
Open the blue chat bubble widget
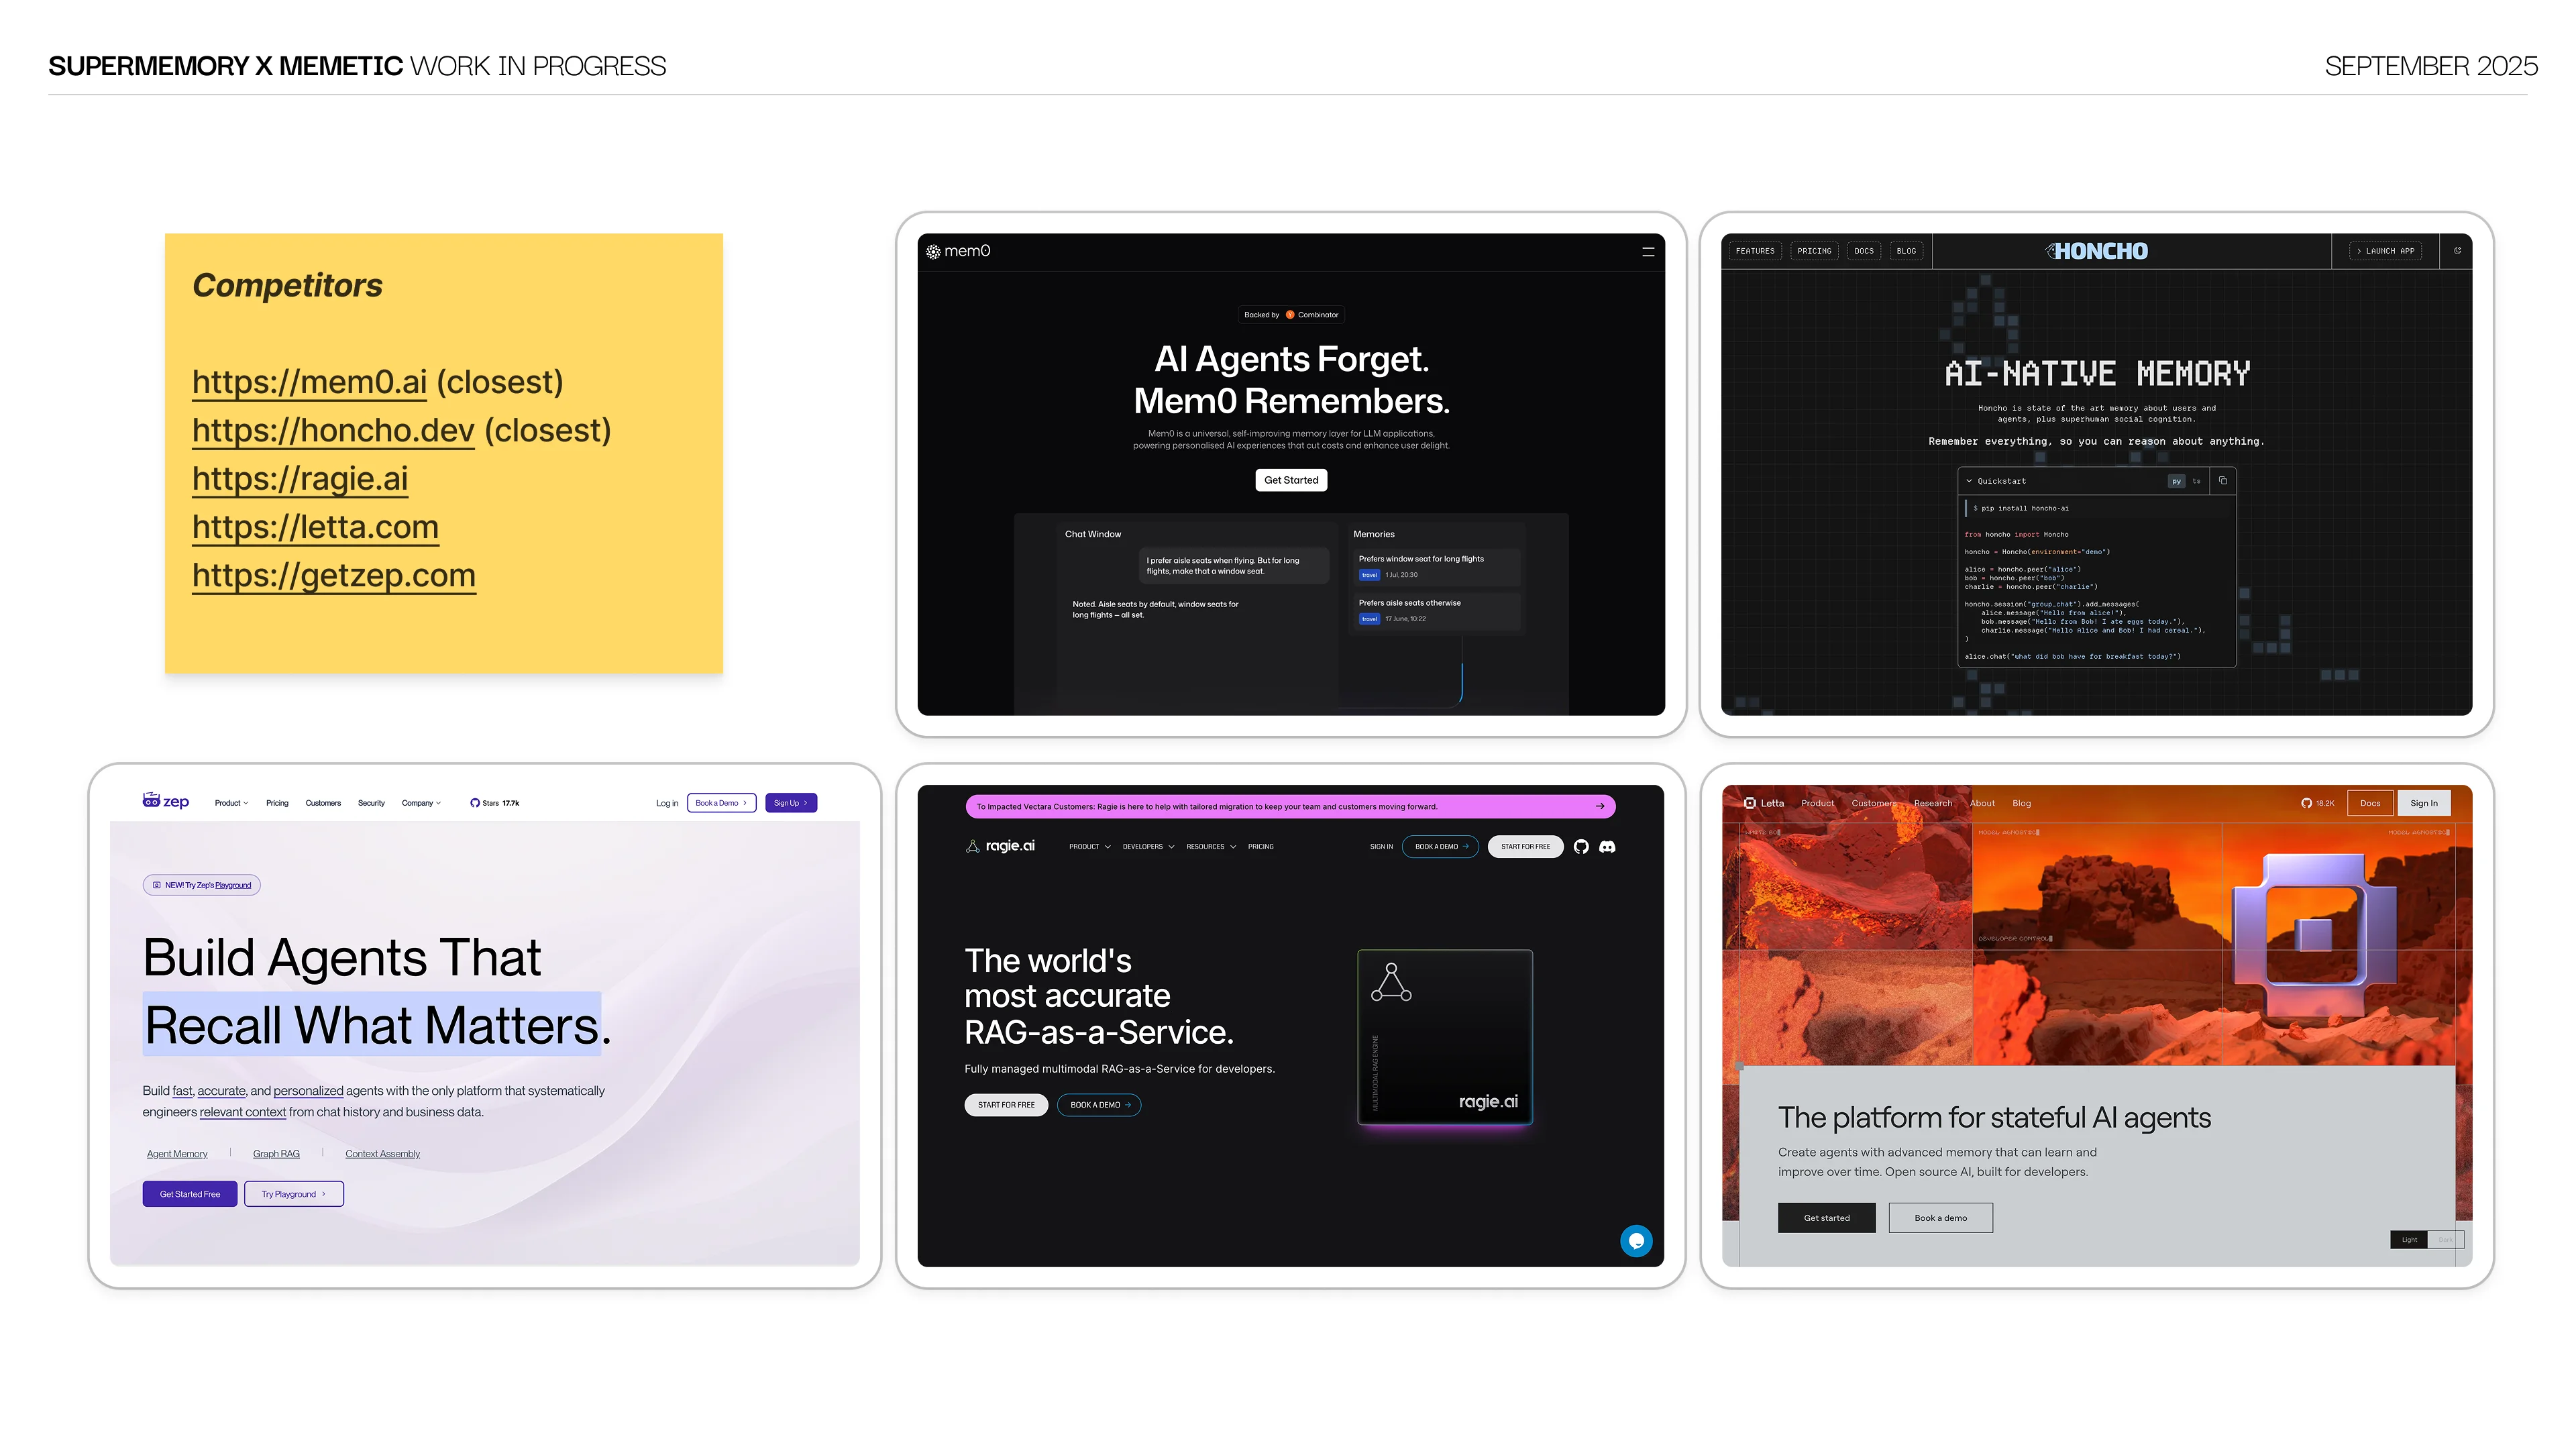[1636, 1241]
